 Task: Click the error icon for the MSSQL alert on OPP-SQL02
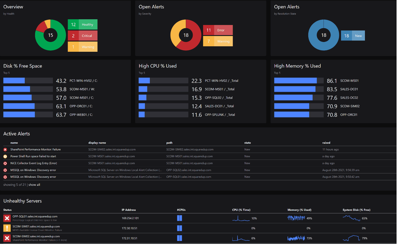[x=5, y=170]
